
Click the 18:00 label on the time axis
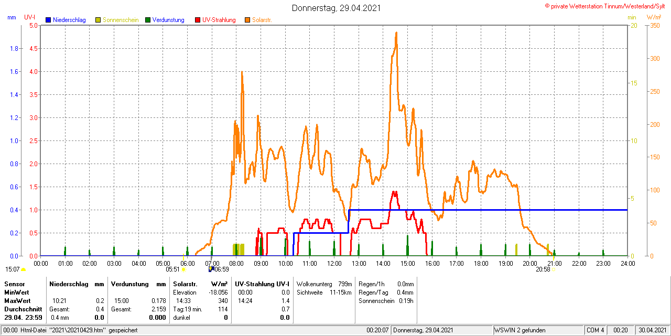[481, 263]
